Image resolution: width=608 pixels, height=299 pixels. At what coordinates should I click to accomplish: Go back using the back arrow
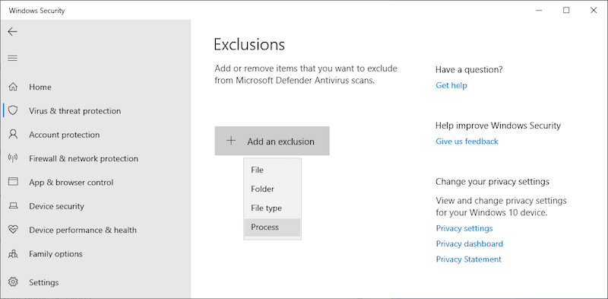tap(13, 32)
